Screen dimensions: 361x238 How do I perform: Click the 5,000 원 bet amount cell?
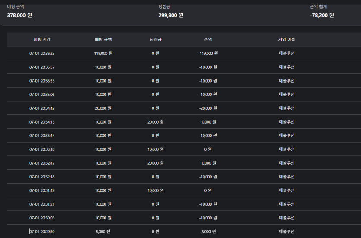[103, 232]
